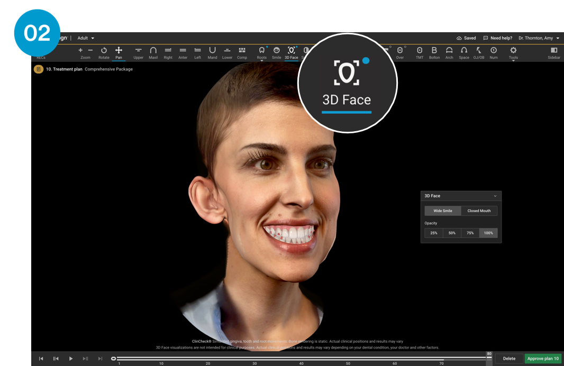
Task: Select the Wide Smile option
Action: pyautogui.click(x=443, y=211)
